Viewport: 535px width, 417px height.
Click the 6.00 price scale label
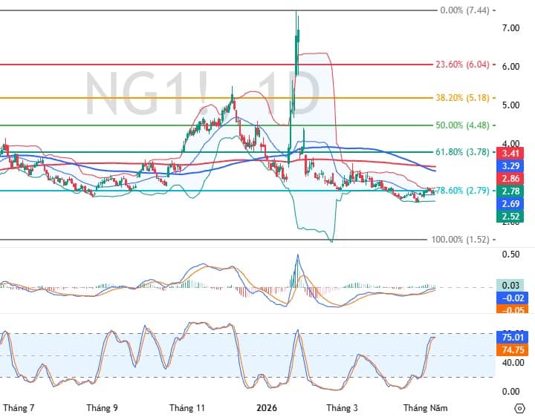click(510, 67)
